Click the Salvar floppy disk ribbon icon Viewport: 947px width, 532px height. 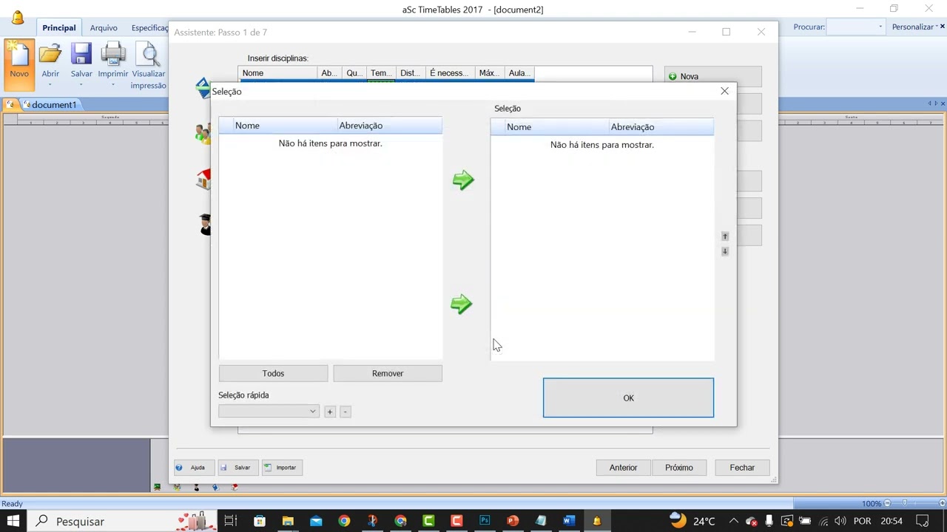pyautogui.click(x=81, y=55)
